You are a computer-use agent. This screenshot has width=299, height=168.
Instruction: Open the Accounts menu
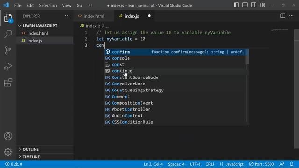coord(8,136)
